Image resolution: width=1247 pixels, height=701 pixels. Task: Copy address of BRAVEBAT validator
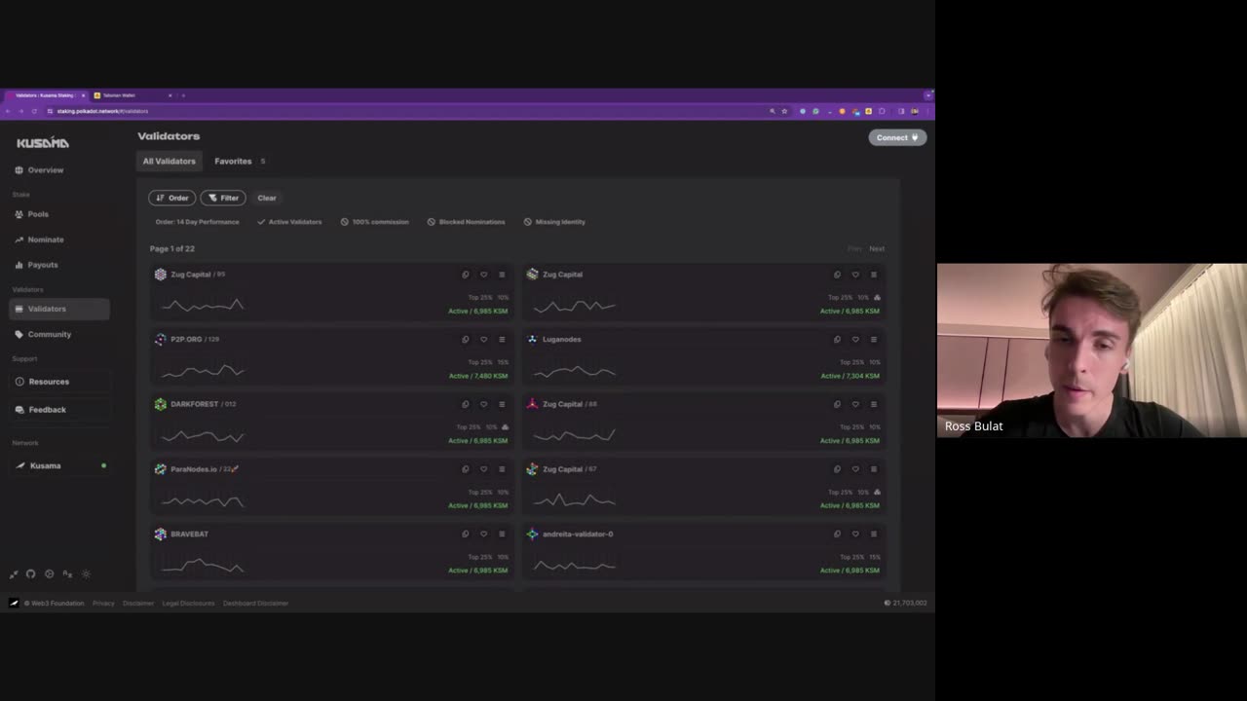(466, 534)
